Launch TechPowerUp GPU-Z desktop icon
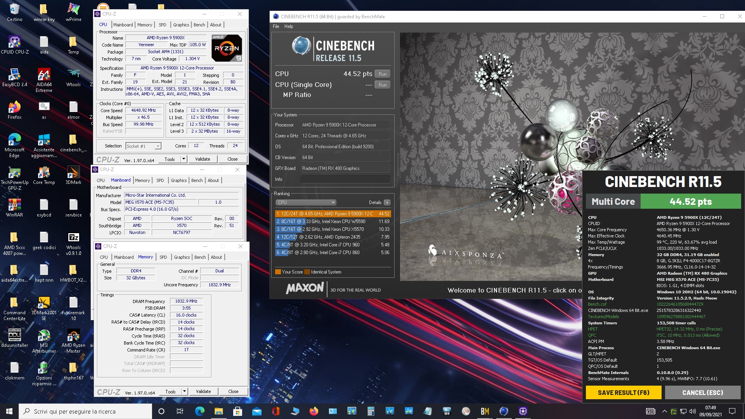This screenshot has width=745, height=419. click(14, 178)
